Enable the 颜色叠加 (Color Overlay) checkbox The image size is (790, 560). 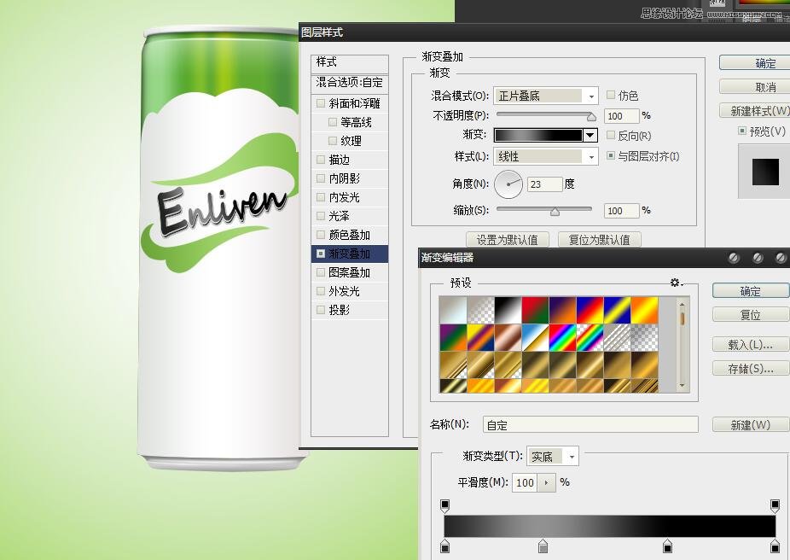(x=321, y=235)
